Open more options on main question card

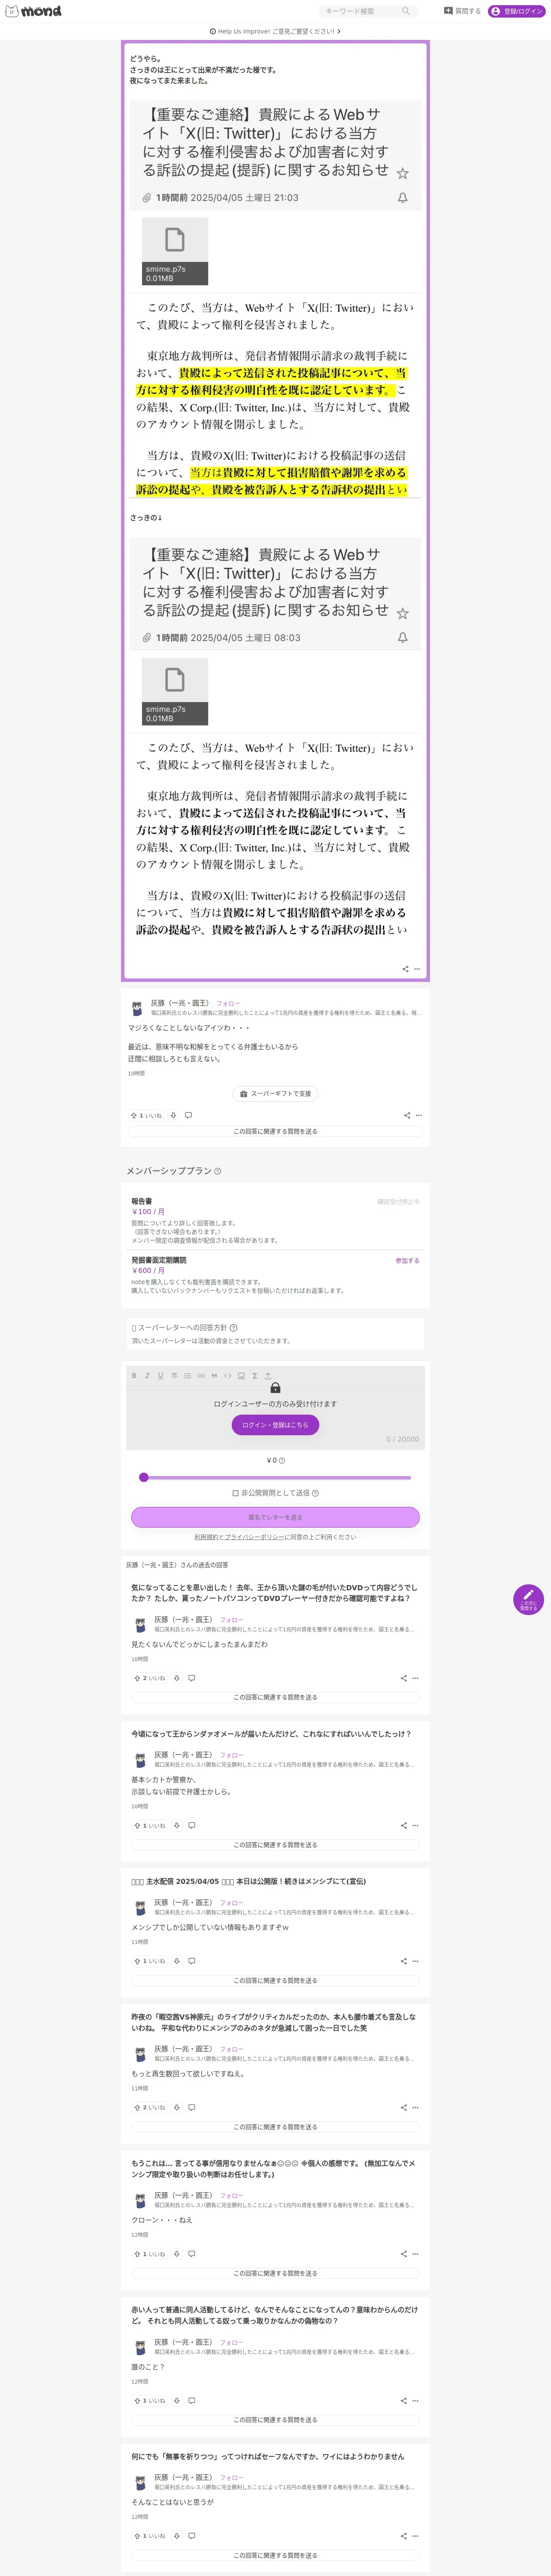(417, 969)
